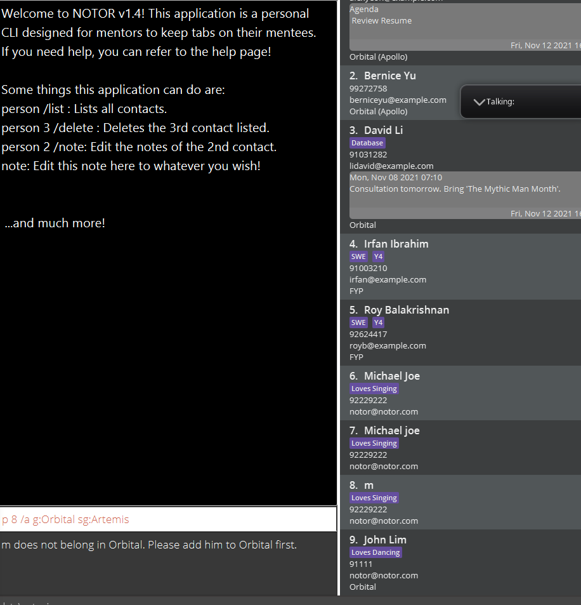
Task: Click Loves Singing tag on 6. Michael Joe
Action: (x=374, y=389)
